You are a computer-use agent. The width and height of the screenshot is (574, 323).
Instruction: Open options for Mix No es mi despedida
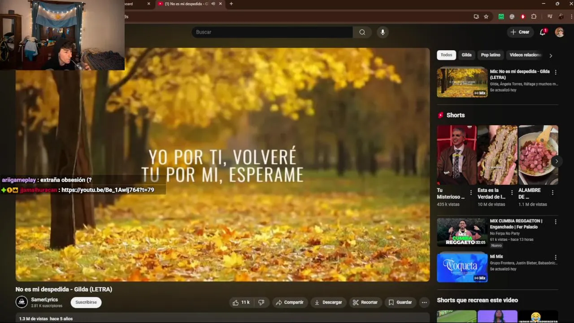[x=556, y=72]
